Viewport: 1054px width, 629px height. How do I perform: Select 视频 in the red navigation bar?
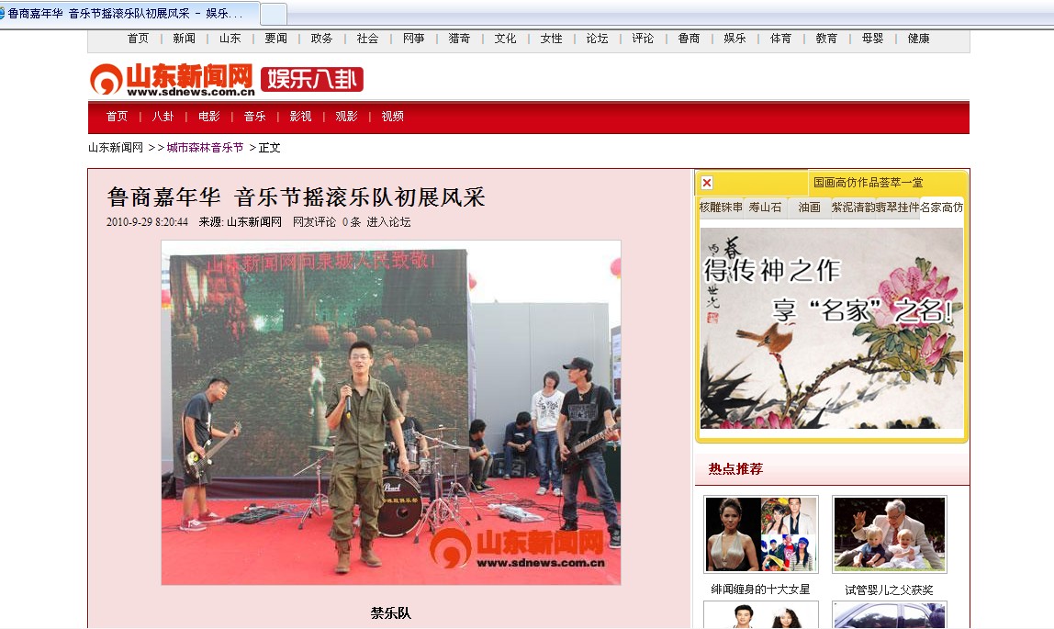tap(392, 117)
